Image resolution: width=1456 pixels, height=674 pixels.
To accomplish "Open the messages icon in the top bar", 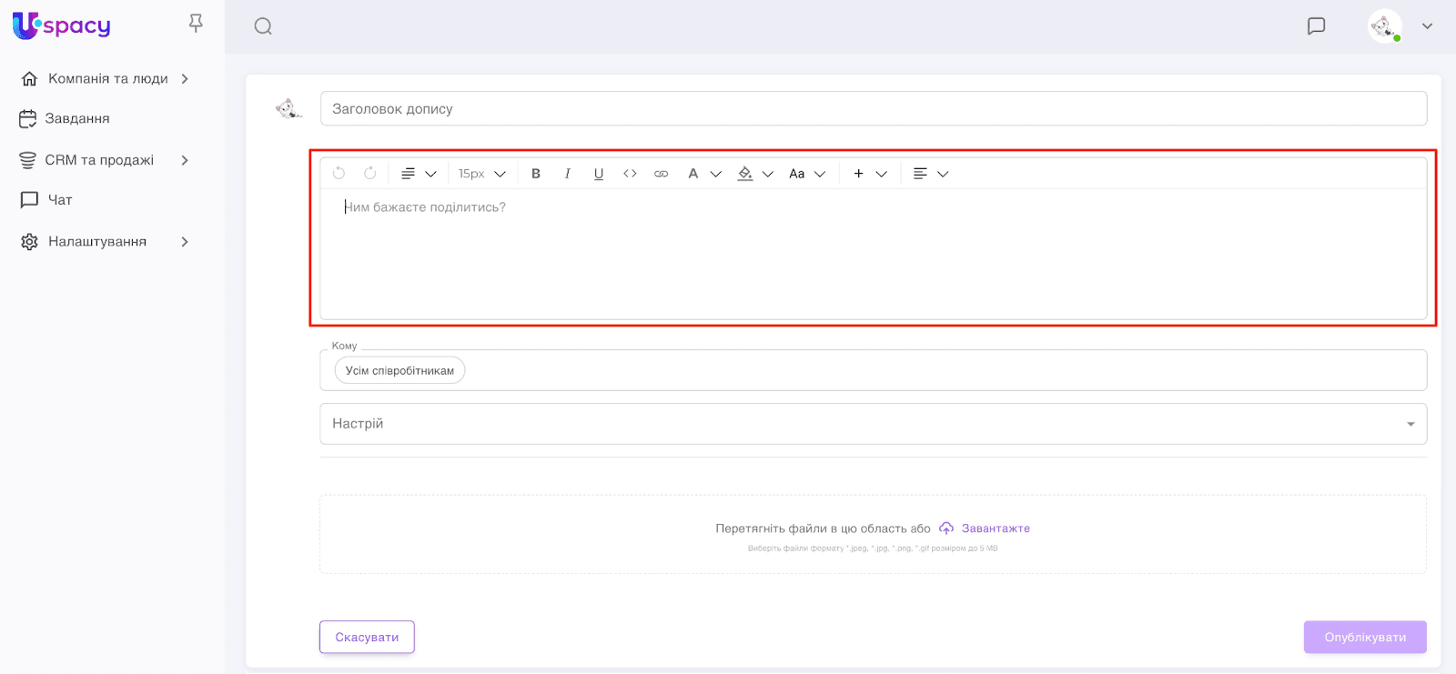I will [x=1316, y=26].
